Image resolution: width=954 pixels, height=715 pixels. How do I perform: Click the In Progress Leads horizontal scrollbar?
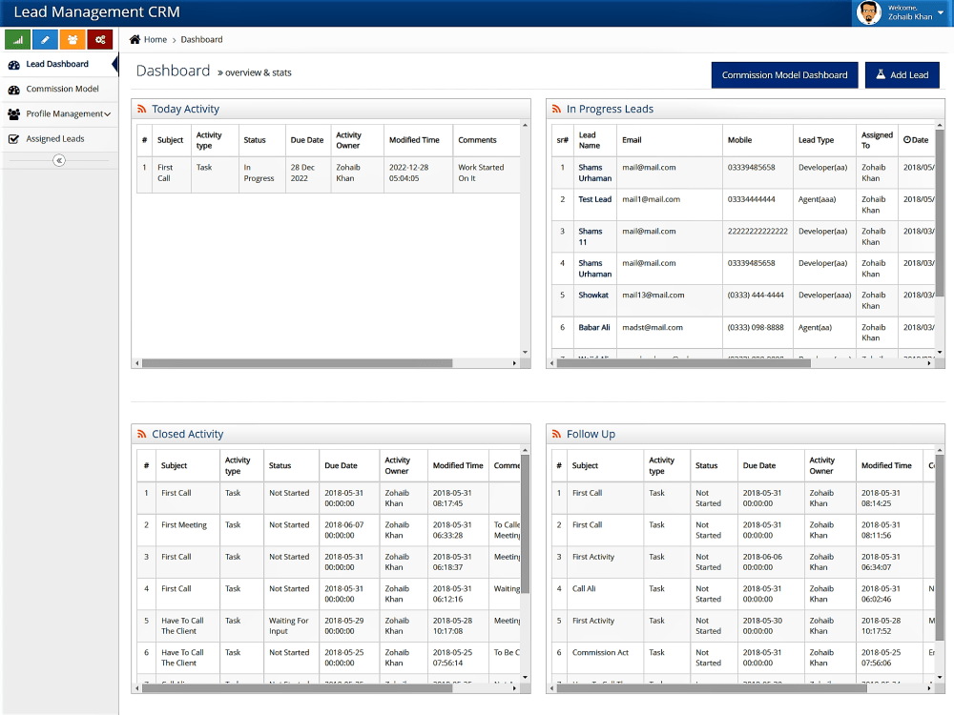click(684, 363)
